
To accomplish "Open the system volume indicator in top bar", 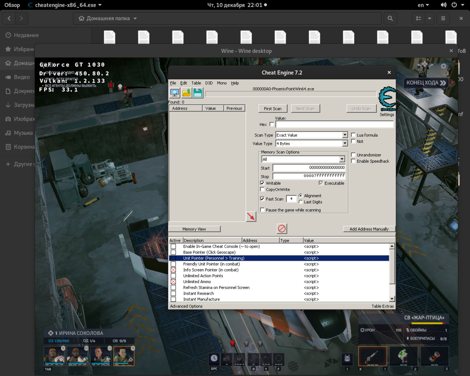I will [443, 5].
